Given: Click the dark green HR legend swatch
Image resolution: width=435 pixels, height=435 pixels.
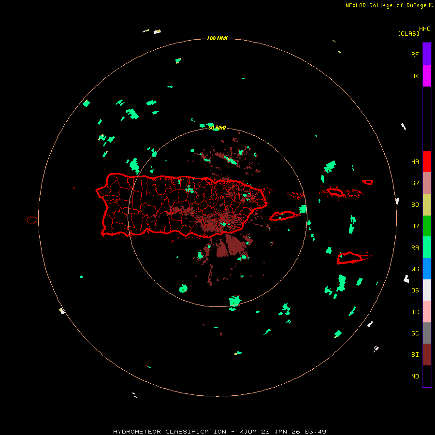Looking at the screenshot, I should pos(427,226).
